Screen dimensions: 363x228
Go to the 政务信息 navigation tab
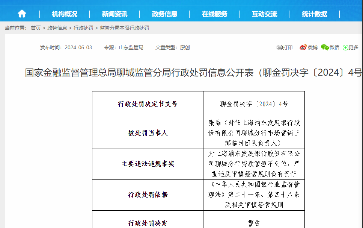click(x=164, y=14)
